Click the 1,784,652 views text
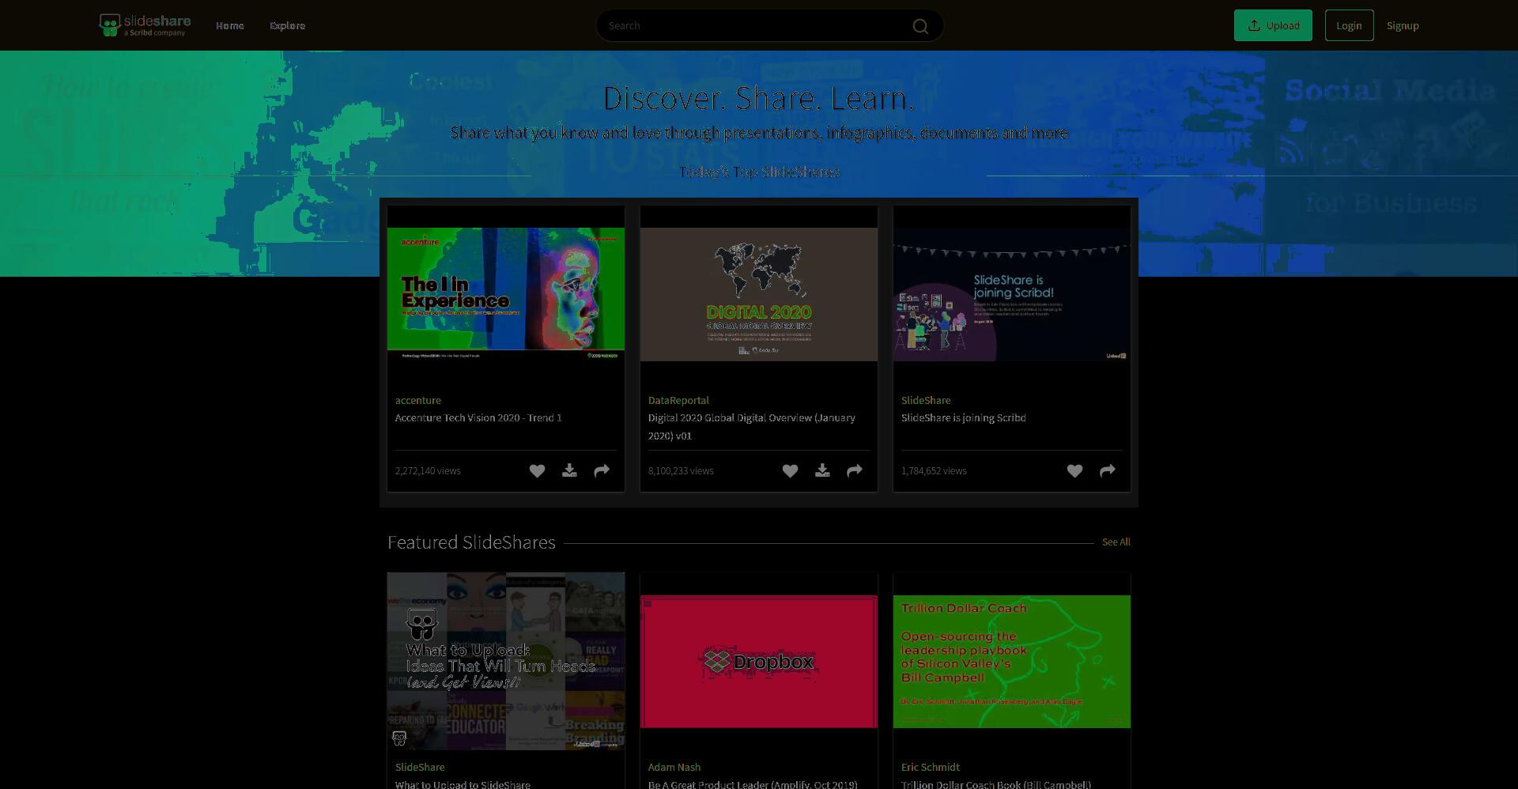Viewport: 1518px width, 789px height. (934, 471)
